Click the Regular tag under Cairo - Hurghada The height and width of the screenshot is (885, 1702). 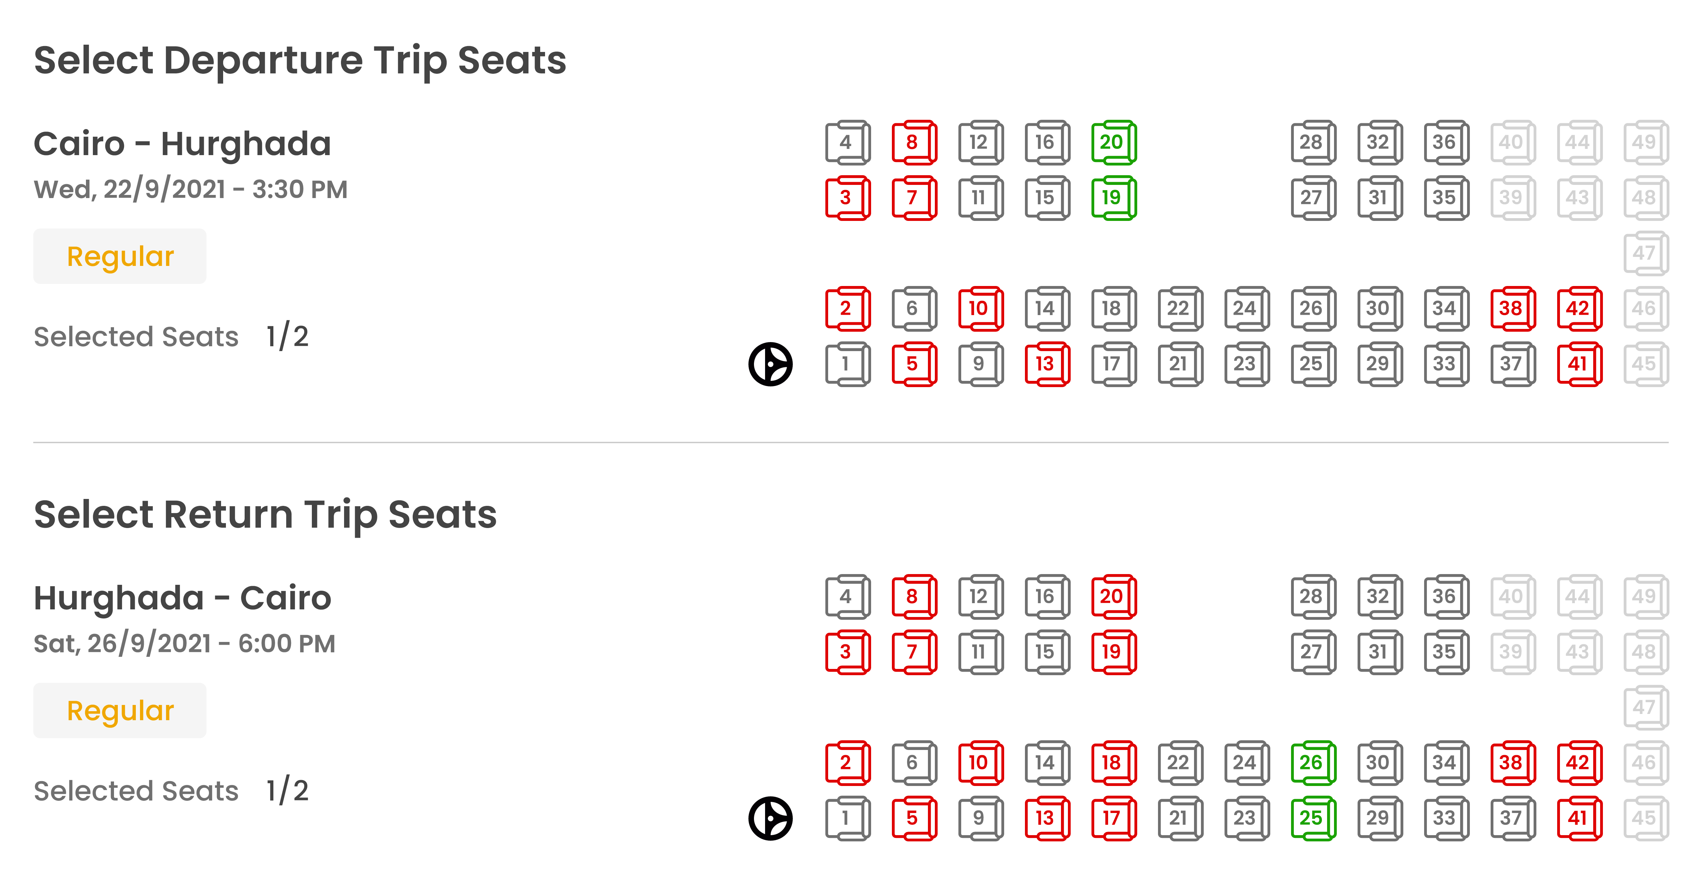pyautogui.click(x=120, y=256)
